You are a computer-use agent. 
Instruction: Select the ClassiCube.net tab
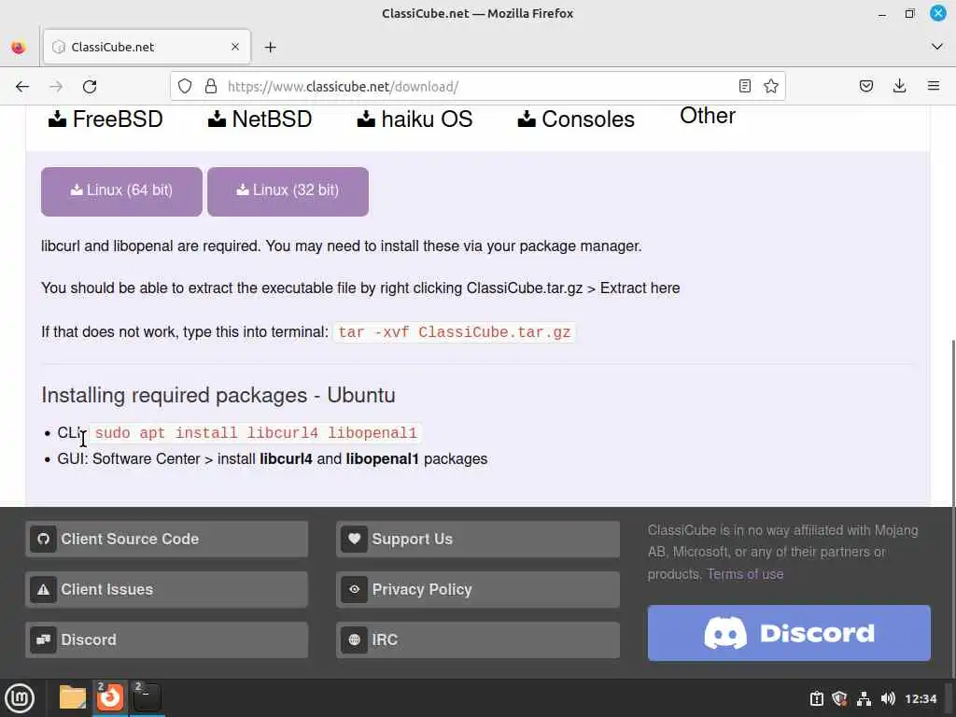coord(147,47)
